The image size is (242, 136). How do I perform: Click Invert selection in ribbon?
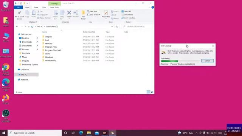(x=128, y=18)
